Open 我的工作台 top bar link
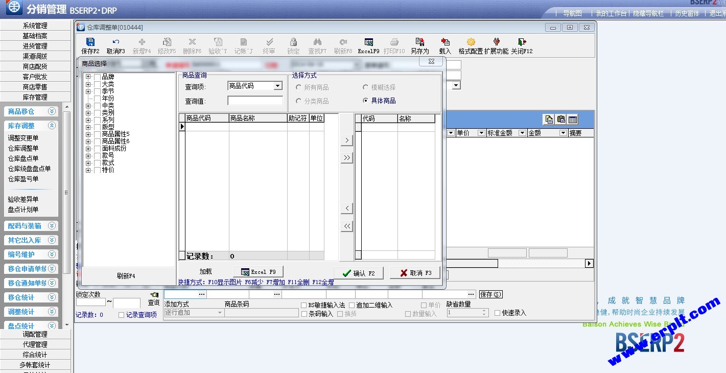The image size is (726, 373). [611, 13]
